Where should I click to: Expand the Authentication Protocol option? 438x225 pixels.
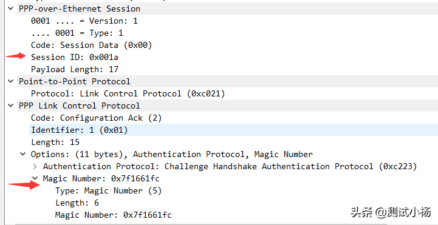pos(35,166)
